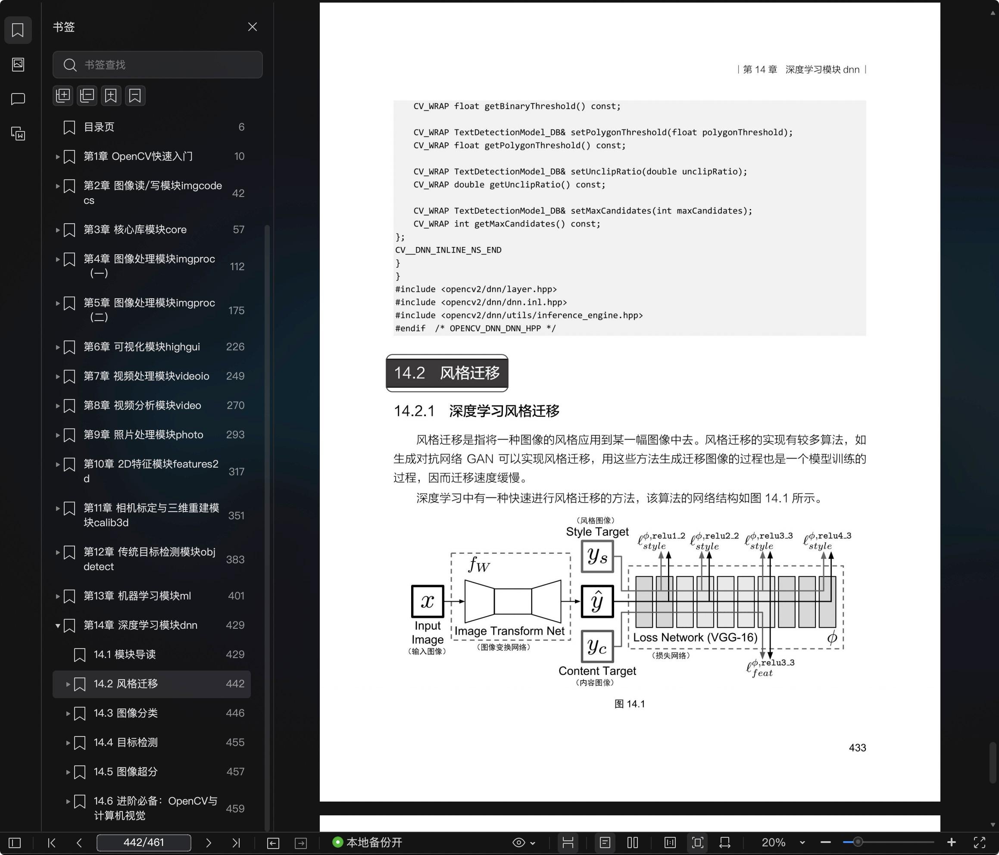Zoom out with minus button
This screenshot has width=999, height=855.
click(825, 843)
